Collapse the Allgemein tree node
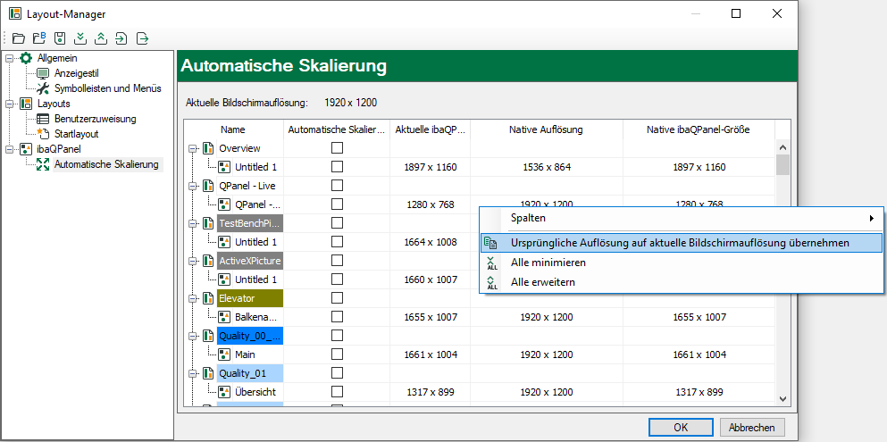 point(9,58)
